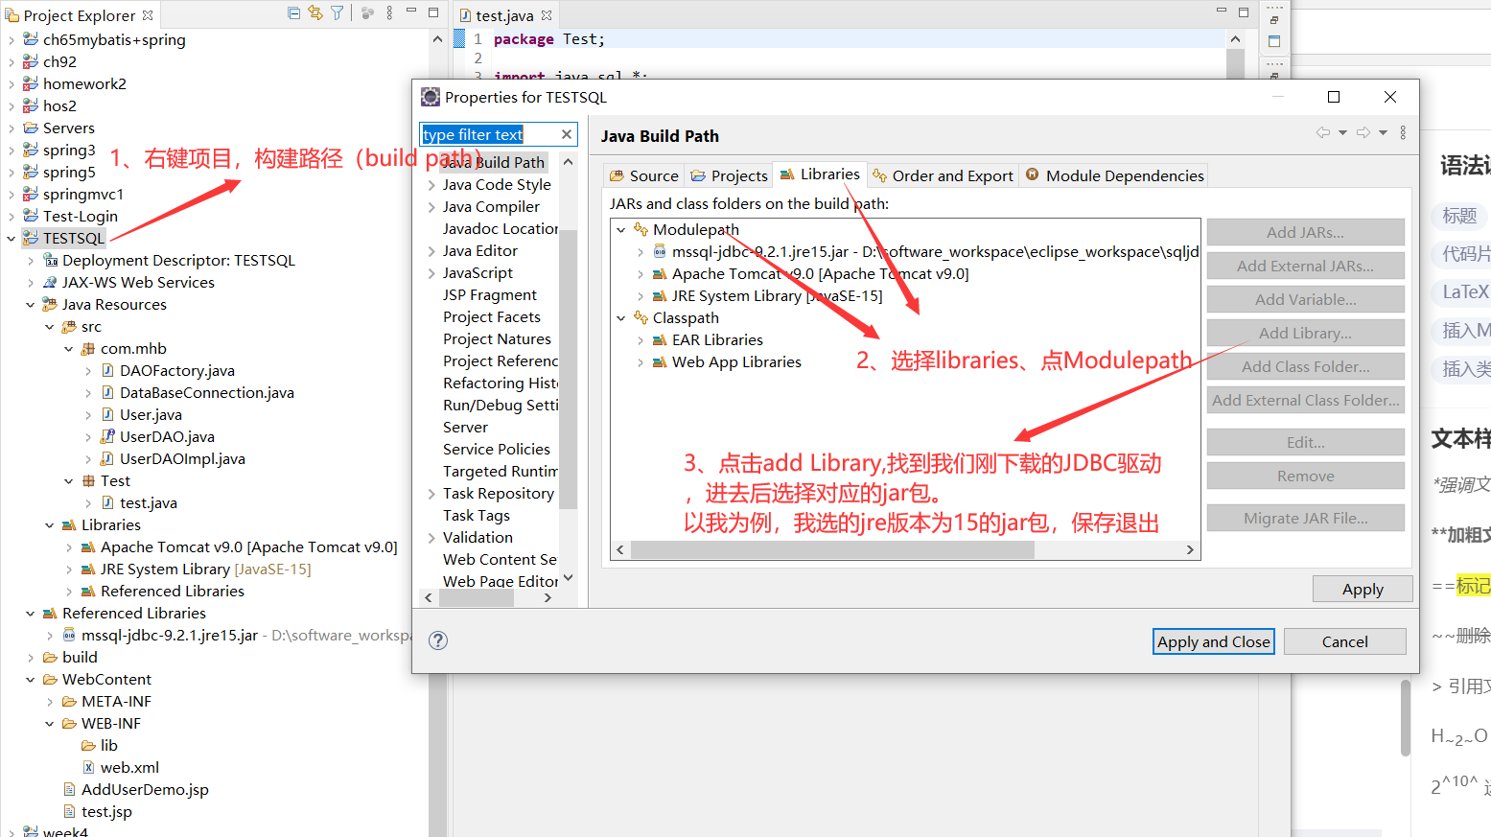Screen dimensions: 1491x837
Task: Click the Apply button
Action: (x=1363, y=589)
